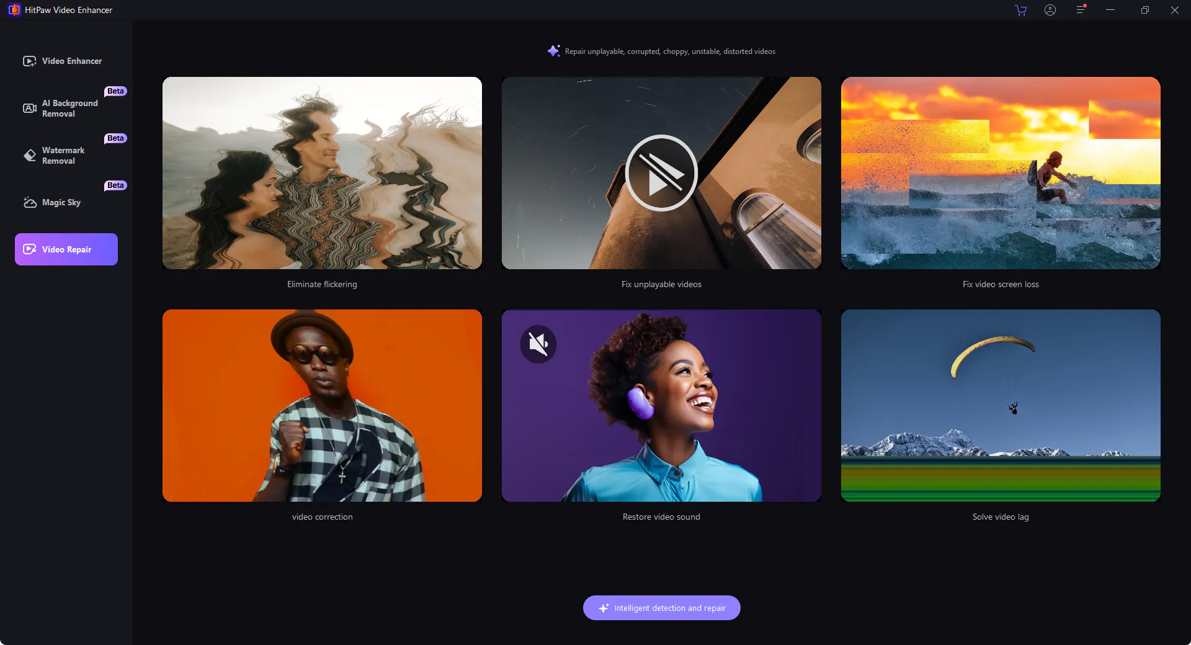Switch to Magic Sky section
The image size is (1191, 645).
coord(66,202)
